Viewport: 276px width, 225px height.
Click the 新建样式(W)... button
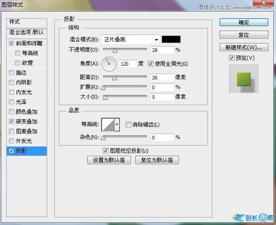244,47
